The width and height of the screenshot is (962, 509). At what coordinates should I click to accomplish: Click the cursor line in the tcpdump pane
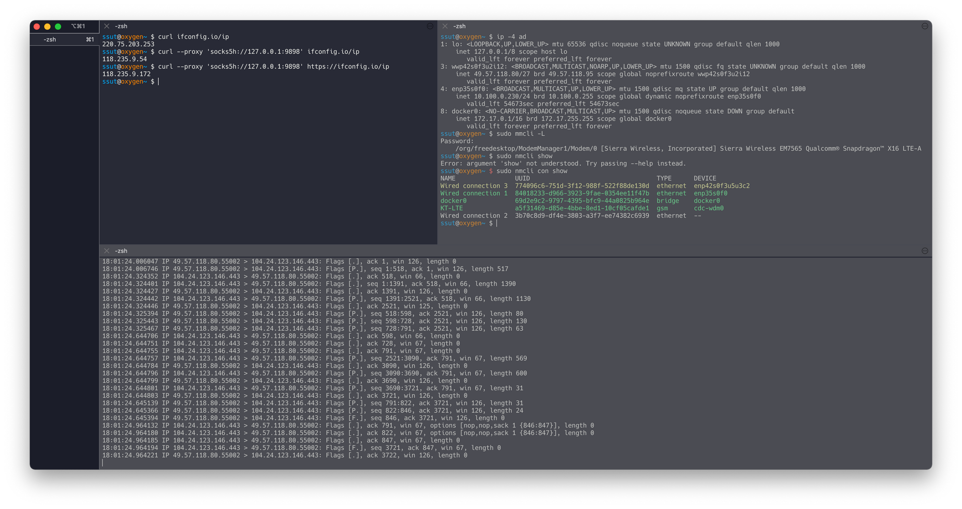(103, 462)
